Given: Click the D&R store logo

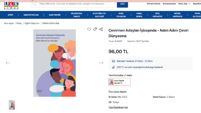Looking at the screenshot, I should coord(11,6).
